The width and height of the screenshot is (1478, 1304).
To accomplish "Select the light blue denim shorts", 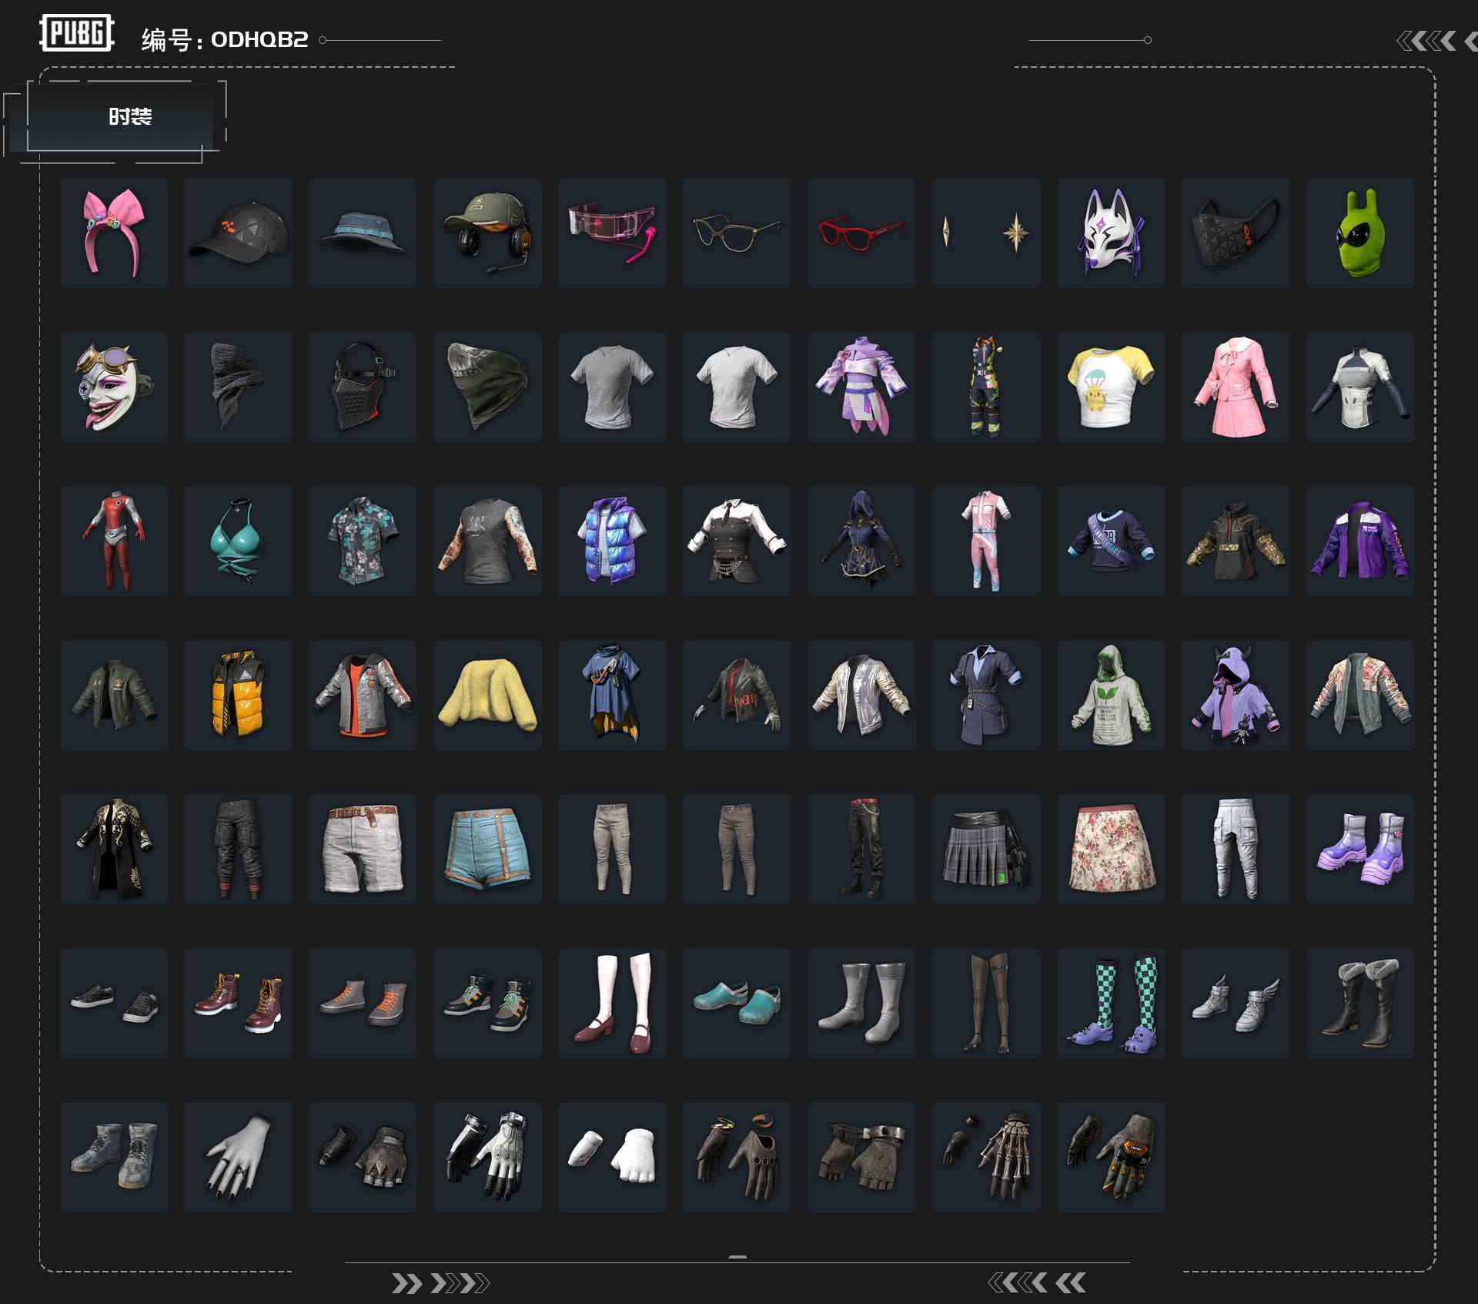I will pyautogui.click(x=487, y=849).
